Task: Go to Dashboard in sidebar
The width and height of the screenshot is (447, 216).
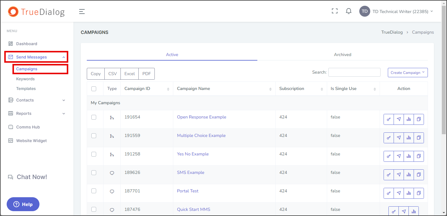Action: click(x=27, y=44)
